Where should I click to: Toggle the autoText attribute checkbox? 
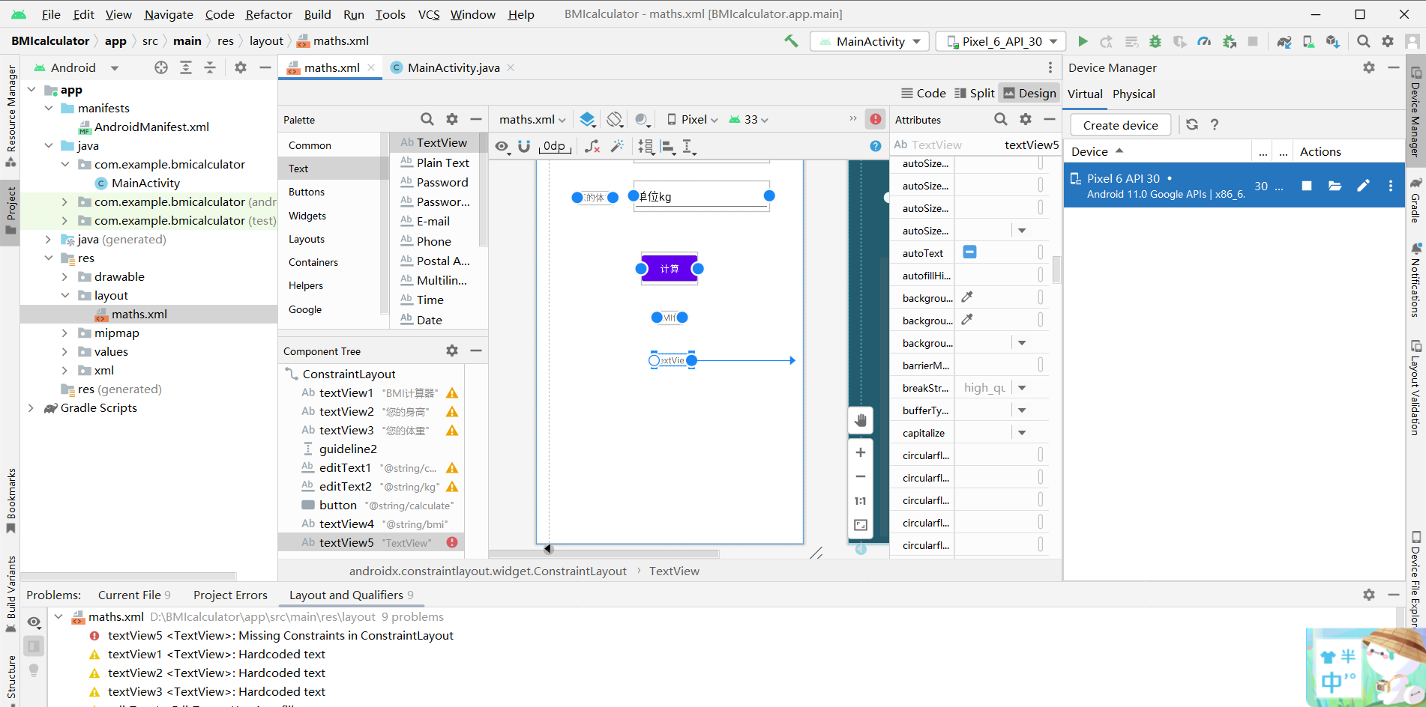tap(969, 252)
